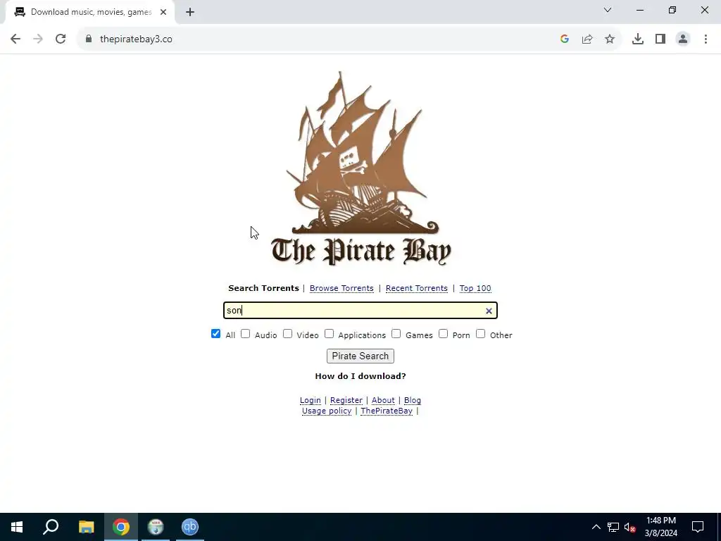721x541 pixels.
Task: Click the Pirate Search button
Action: [360, 356]
